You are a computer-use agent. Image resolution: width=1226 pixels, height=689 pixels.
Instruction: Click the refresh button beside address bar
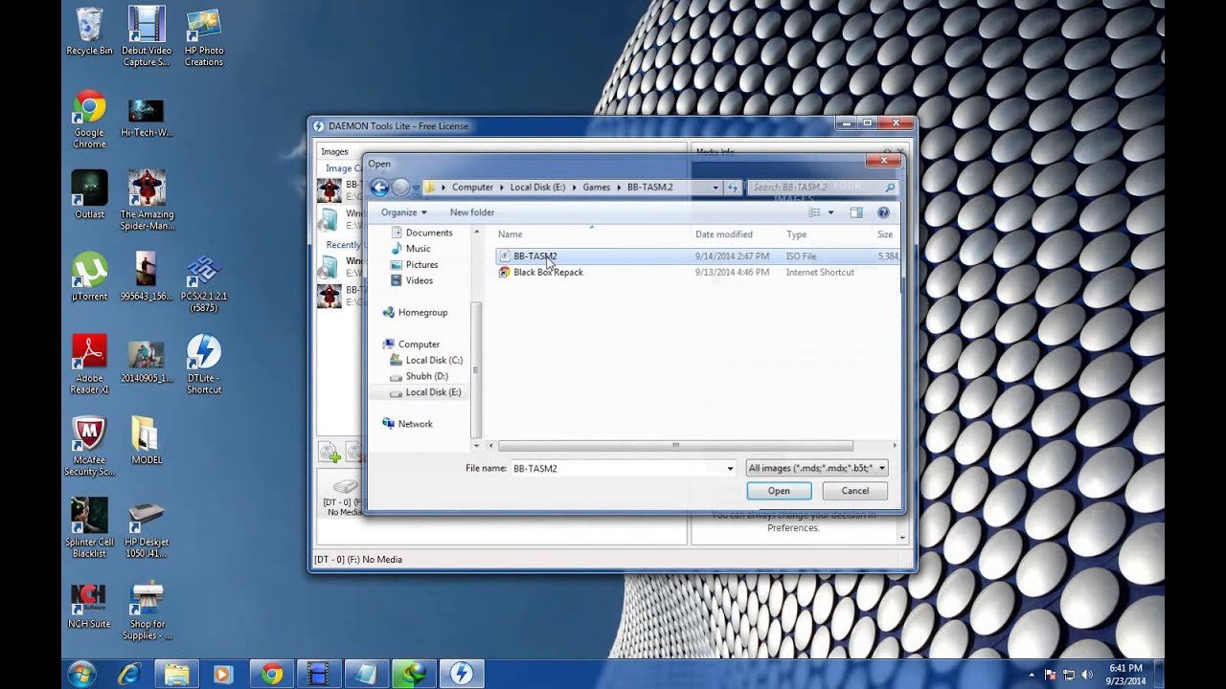tap(733, 188)
